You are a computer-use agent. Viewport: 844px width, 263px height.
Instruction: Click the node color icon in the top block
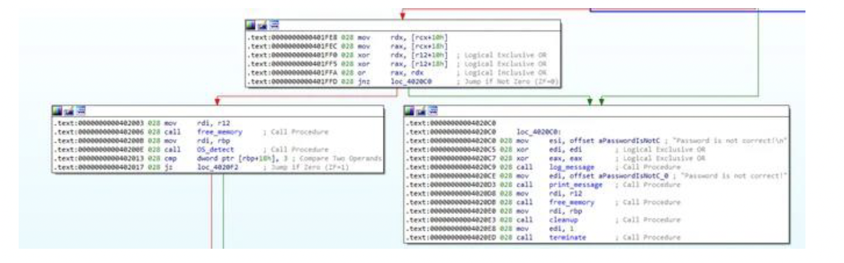click(252, 24)
